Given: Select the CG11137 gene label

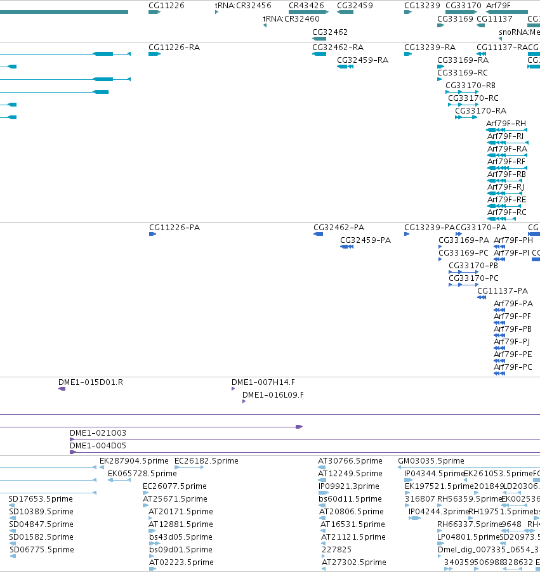Looking at the screenshot, I should click(494, 18).
